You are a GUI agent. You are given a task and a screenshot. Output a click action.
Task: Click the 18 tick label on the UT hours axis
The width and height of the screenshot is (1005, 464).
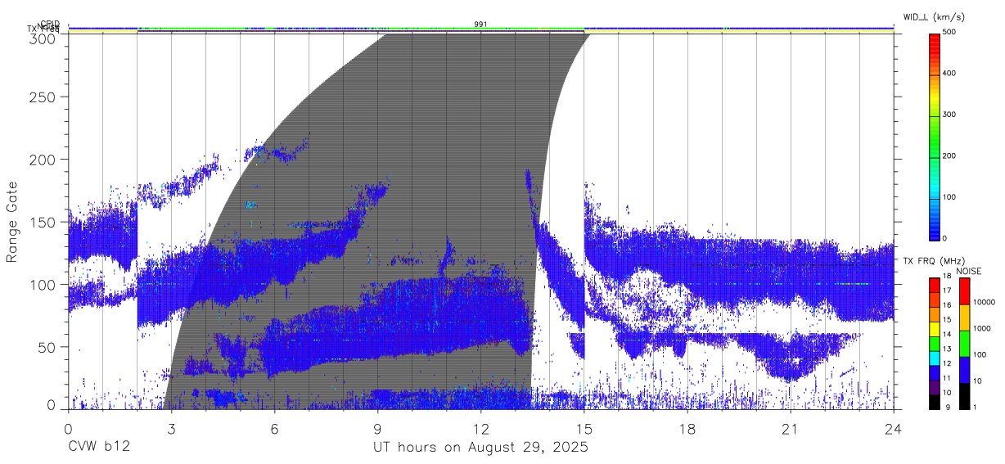coord(687,429)
